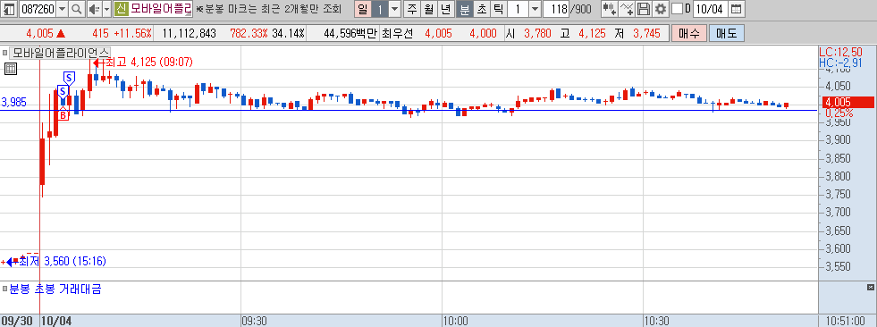Click the candle count field 118
This screenshot has width=877, height=327.
coord(556,8)
